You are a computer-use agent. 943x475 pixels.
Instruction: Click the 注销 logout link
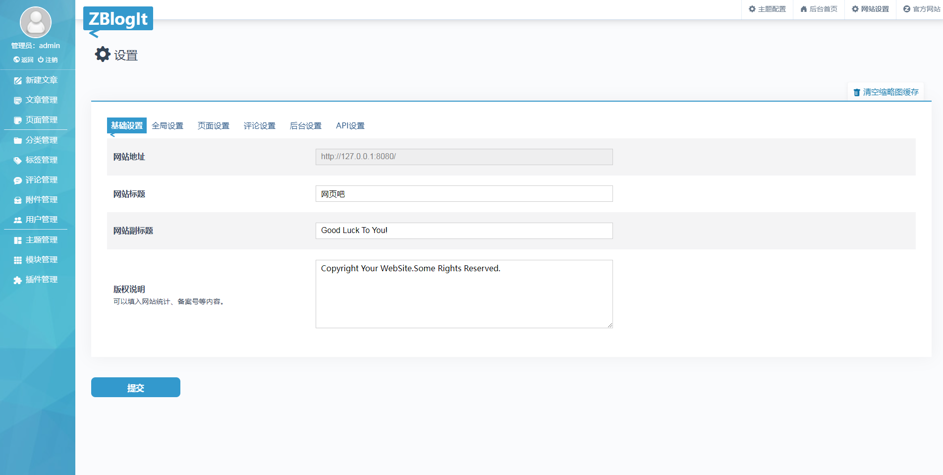(48, 59)
